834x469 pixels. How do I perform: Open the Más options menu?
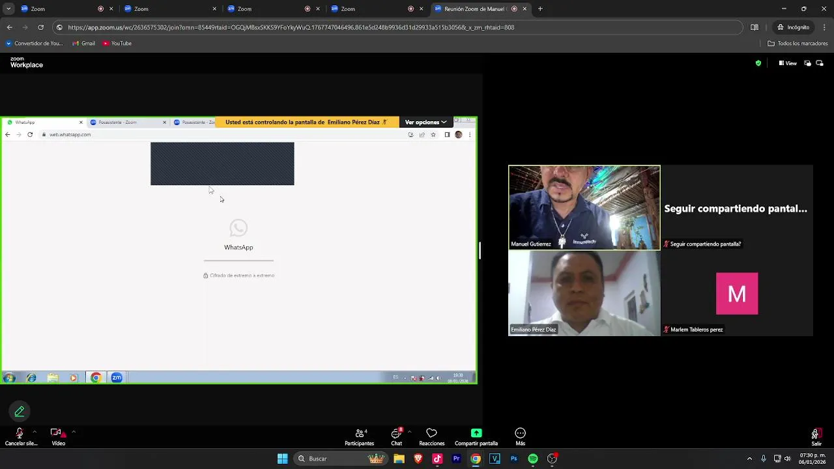[520, 437]
